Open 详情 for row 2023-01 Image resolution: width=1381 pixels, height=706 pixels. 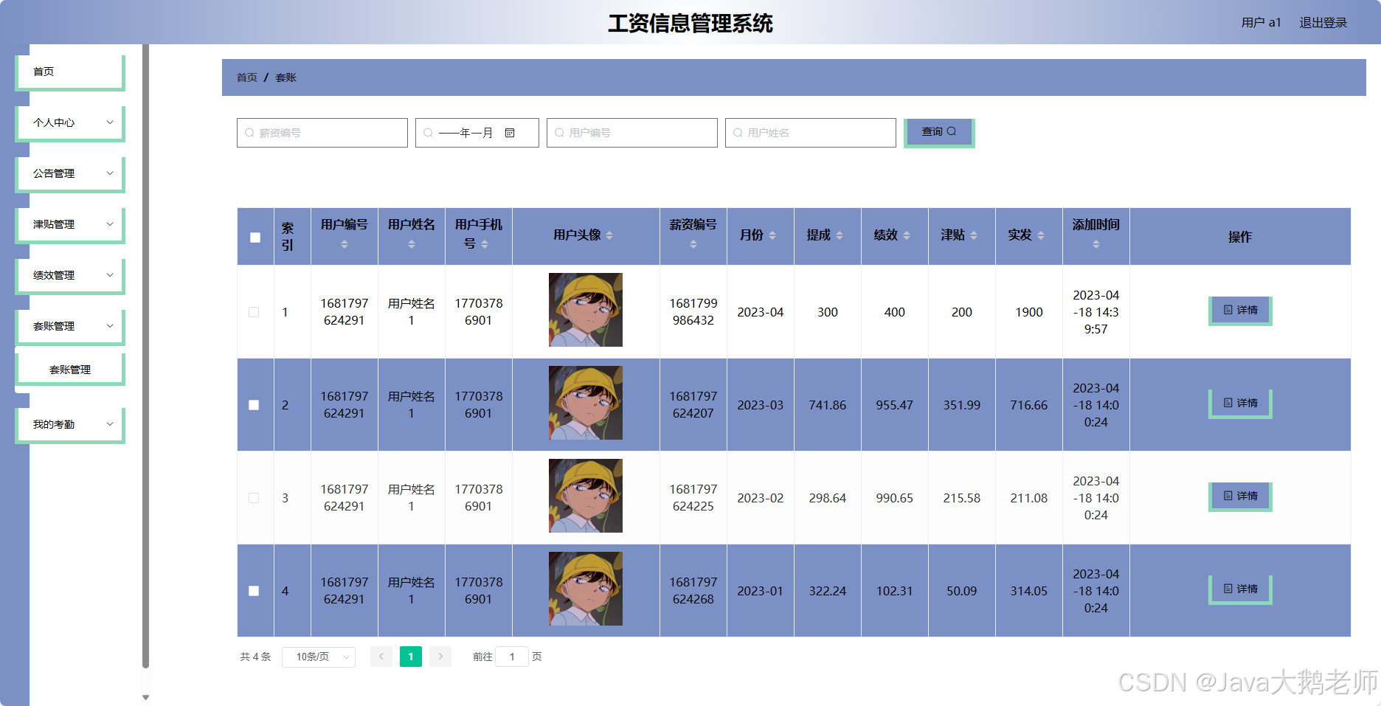click(x=1240, y=589)
